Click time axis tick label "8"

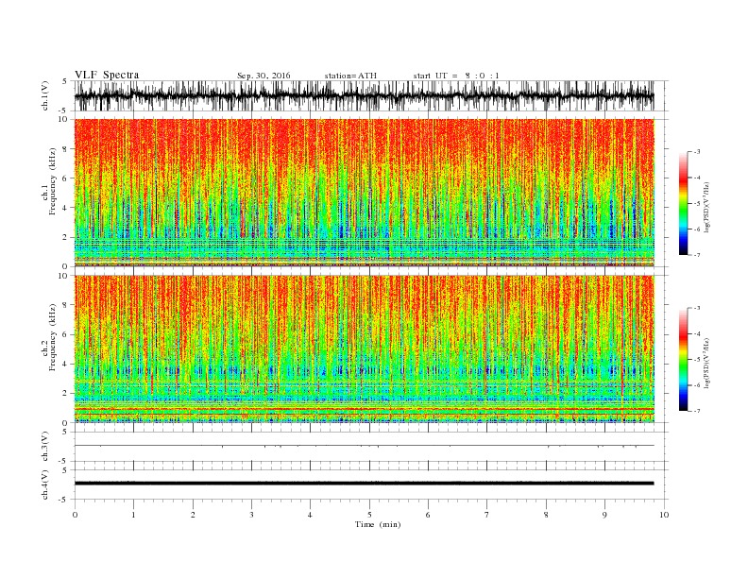(x=546, y=515)
